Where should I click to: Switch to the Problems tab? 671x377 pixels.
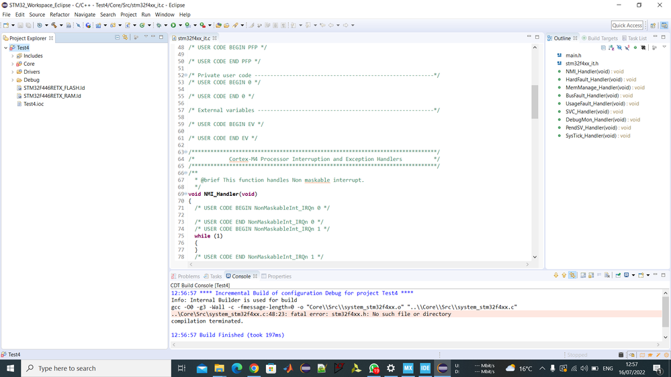coord(185,276)
